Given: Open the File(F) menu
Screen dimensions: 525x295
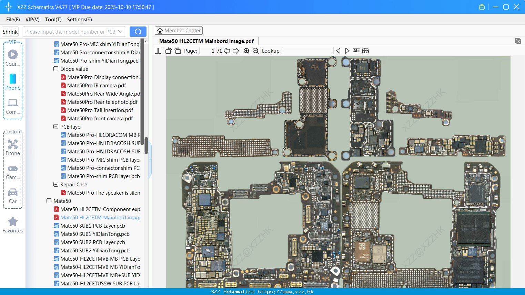Looking at the screenshot, I should (x=13, y=20).
